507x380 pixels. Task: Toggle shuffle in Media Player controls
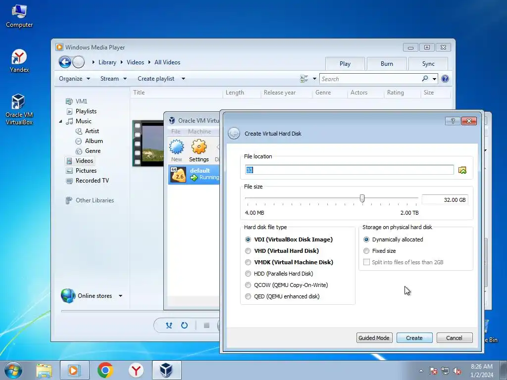coord(169,326)
